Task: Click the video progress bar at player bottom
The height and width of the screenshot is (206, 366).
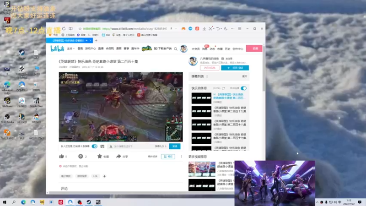Action: (121, 141)
